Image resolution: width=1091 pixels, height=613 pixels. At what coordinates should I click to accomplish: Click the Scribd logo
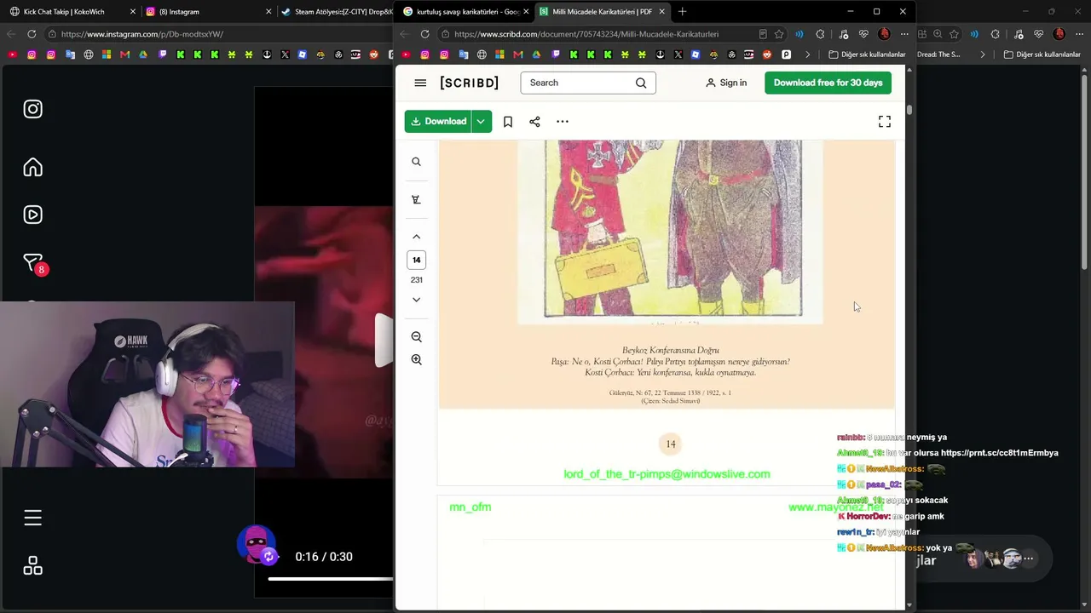click(469, 83)
